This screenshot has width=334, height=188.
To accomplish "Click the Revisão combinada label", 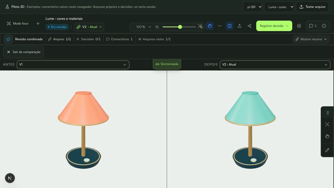I will [29, 39].
